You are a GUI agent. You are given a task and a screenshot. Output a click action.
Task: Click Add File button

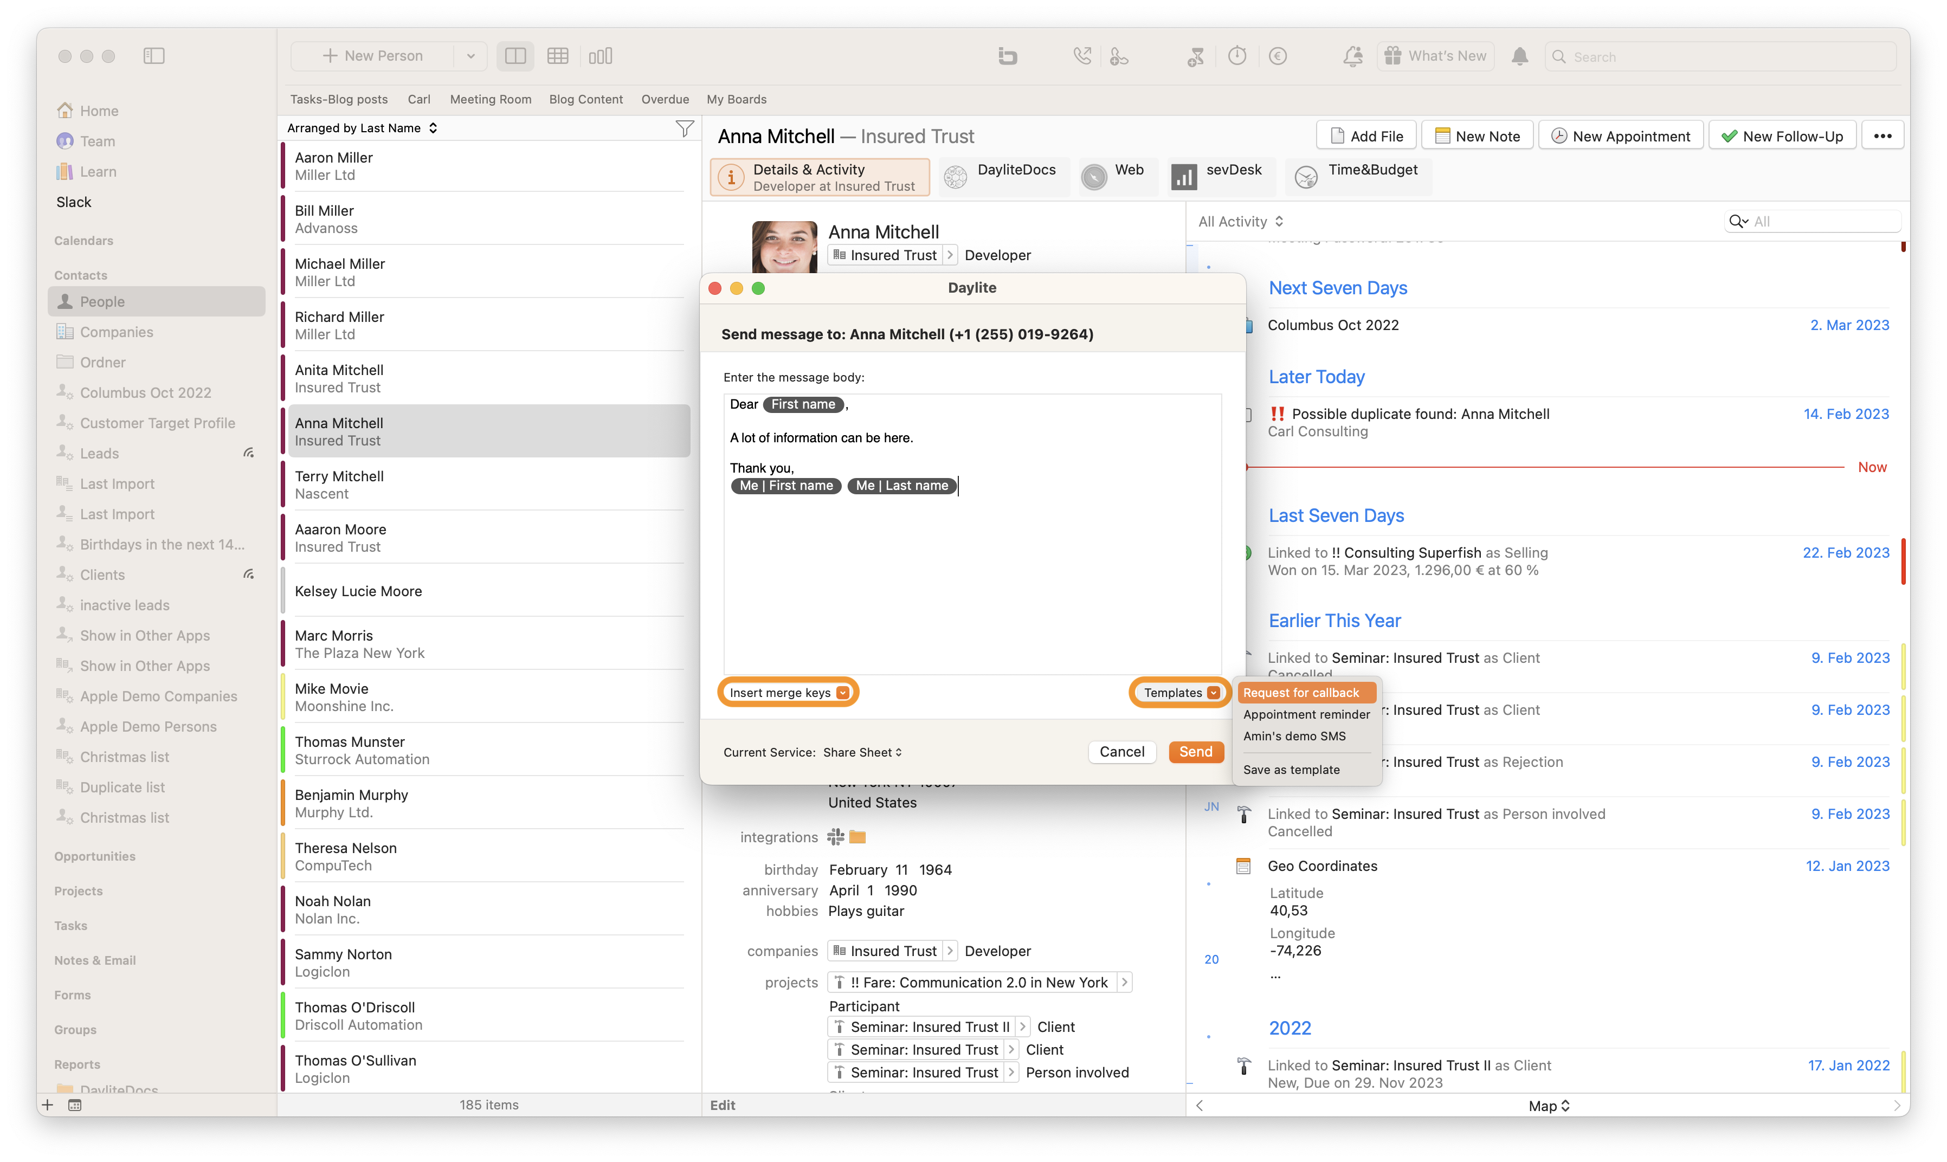pos(1366,135)
